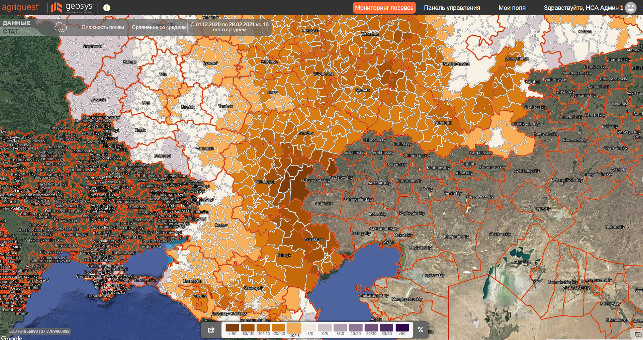The width and height of the screenshot is (643, 340).
Task: Click the Ryazan' map label
Action: pos(210,63)
